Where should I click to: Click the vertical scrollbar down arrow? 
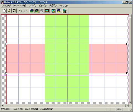tap(130, 103)
